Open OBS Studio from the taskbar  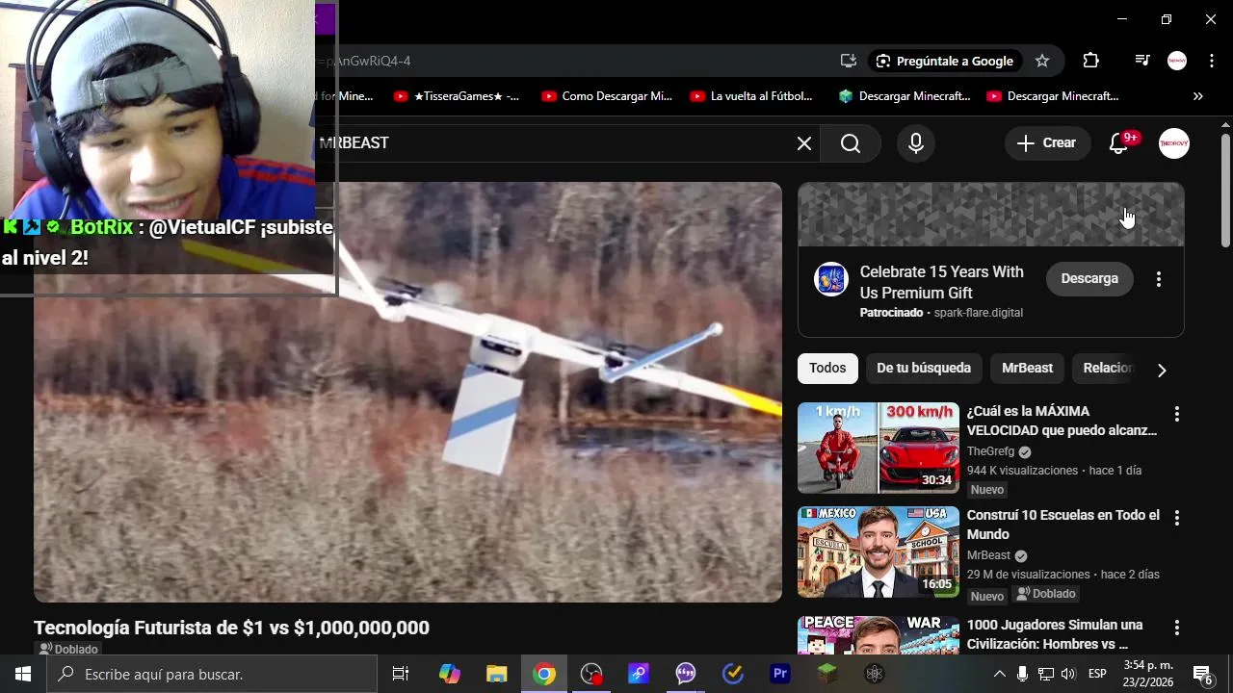(x=591, y=674)
